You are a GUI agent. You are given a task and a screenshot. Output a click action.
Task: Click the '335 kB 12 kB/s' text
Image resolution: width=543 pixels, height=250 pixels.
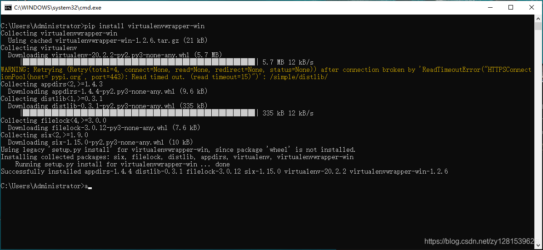click(288, 113)
